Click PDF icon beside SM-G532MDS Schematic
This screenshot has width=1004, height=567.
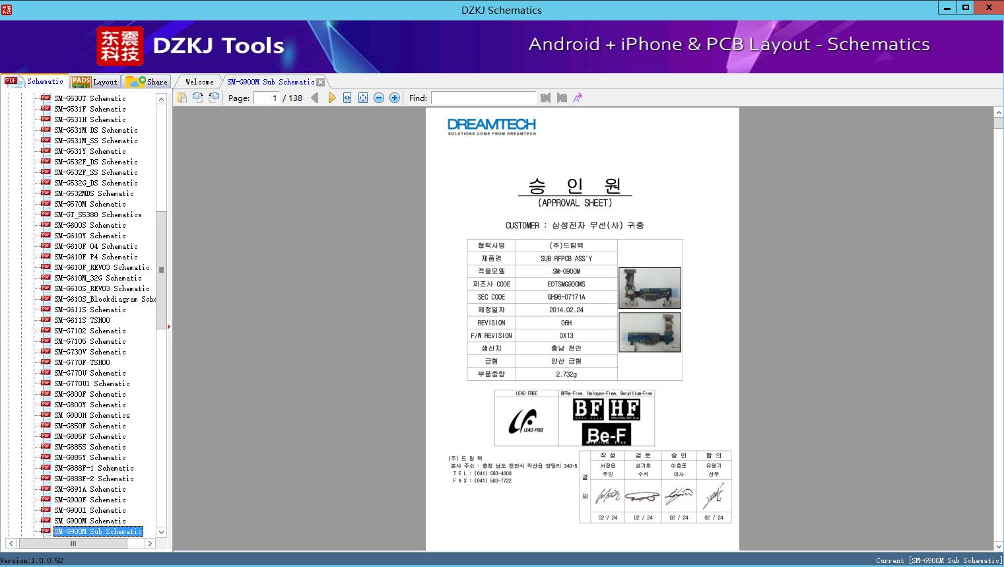46,193
